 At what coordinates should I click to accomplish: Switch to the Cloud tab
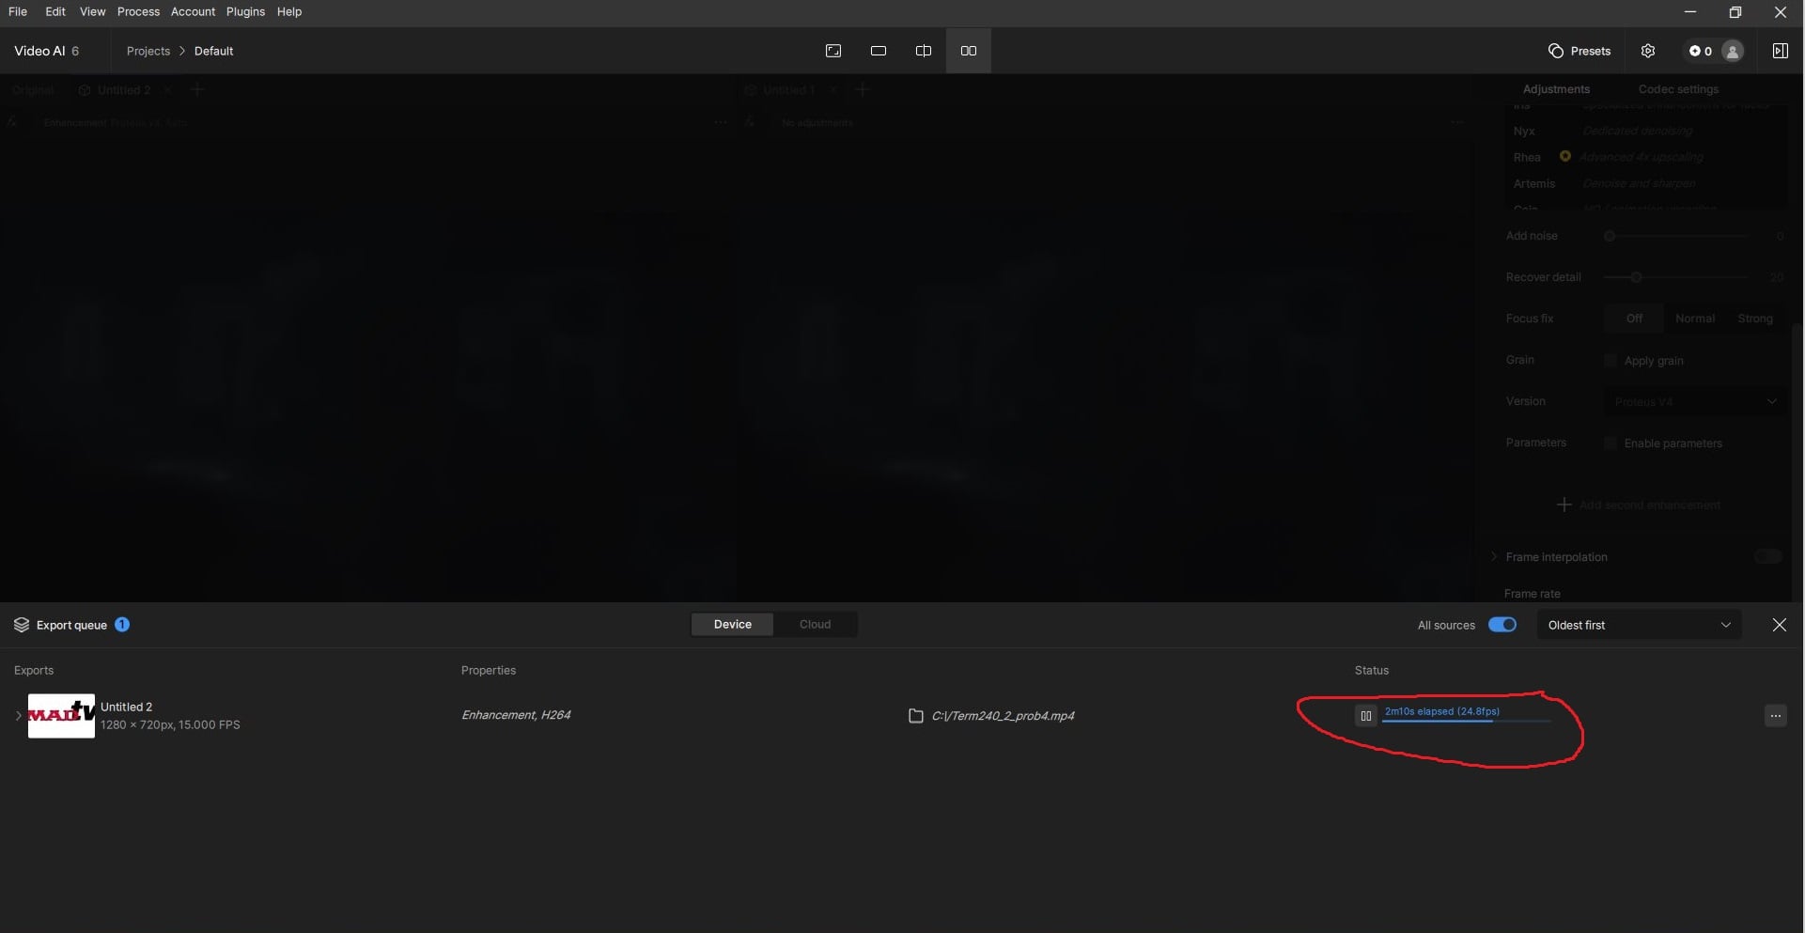[815, 625]
